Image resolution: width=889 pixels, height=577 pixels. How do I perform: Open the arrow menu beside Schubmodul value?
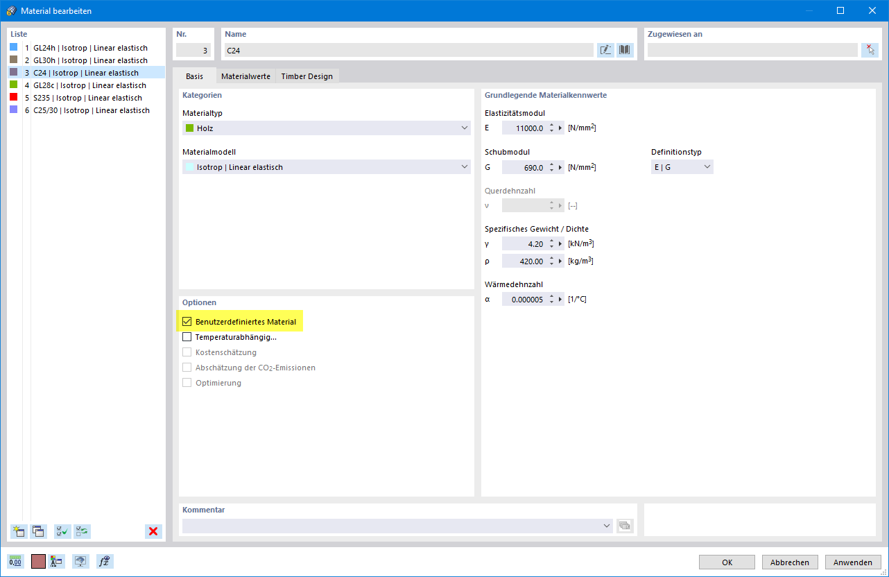[560, 167]
